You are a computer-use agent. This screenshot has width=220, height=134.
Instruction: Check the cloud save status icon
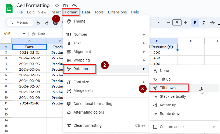[74, 6]
